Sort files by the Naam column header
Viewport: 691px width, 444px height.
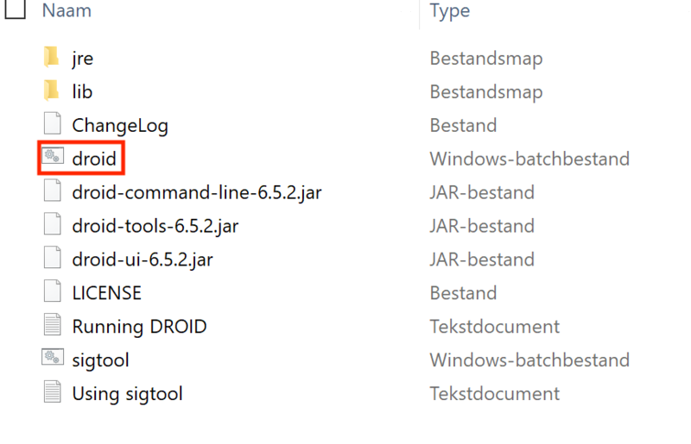tap(67, 10)
